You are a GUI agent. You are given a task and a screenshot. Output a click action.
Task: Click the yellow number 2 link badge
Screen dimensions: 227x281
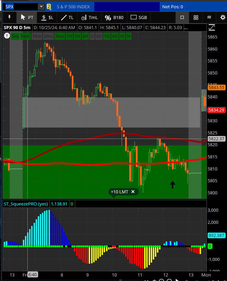coord(49,7)
